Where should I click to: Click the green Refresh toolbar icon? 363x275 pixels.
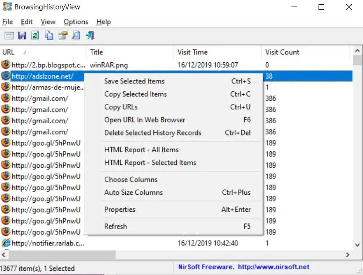pyautogui.click(x=35, y=36)
